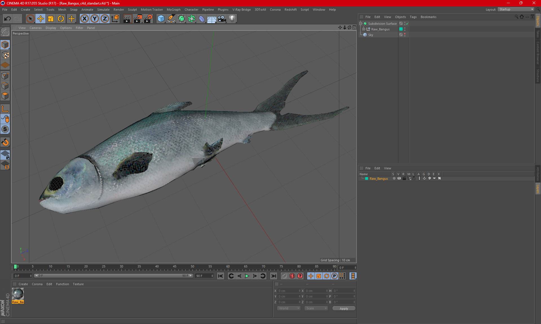Viewport: 541px width, 324px height.
Task: Click the Apply button
Action: (x=344, y=309)
